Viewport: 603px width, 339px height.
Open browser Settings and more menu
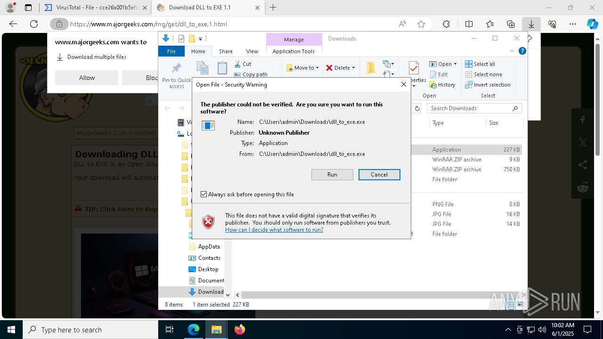572,24
